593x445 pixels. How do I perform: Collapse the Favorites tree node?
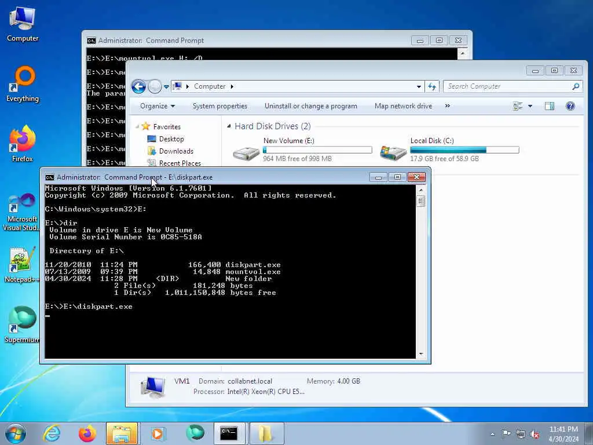(x=137, y=126)
